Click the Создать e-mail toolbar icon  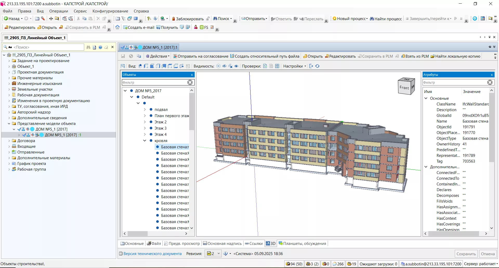click(125, 27)
